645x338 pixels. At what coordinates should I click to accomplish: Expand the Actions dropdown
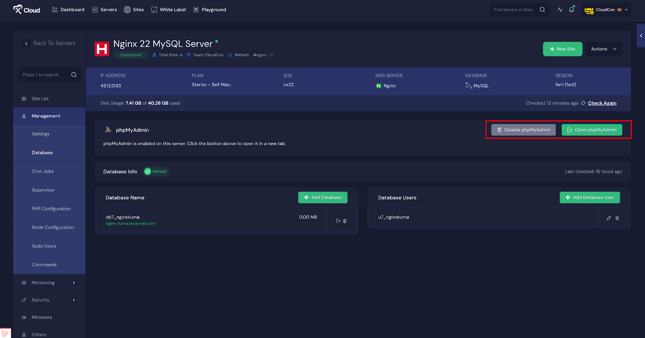(x=603, y=49)
